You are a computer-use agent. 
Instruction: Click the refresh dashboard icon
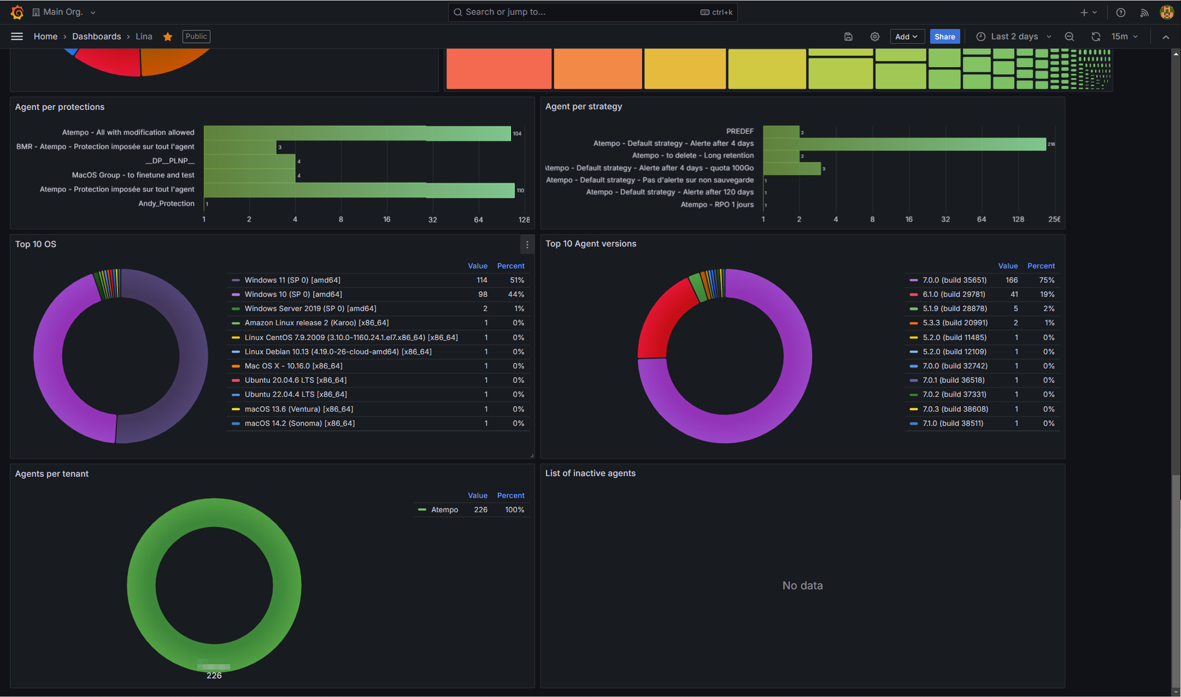[1096, 37]
